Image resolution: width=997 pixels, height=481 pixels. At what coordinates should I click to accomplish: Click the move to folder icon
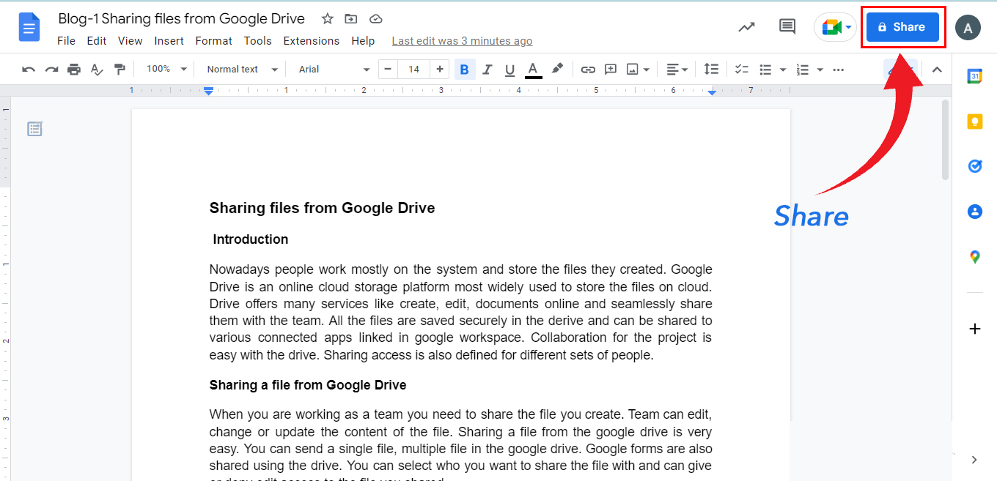point(351,19)
